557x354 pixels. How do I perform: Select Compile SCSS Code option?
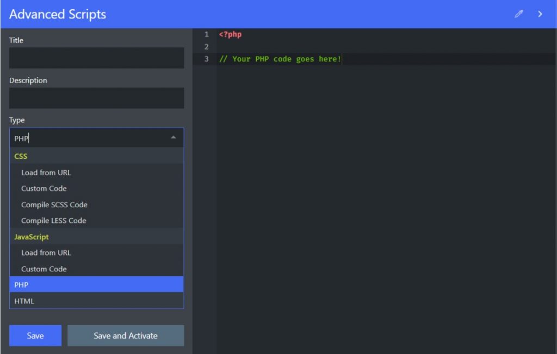click(x=54, y=204)
